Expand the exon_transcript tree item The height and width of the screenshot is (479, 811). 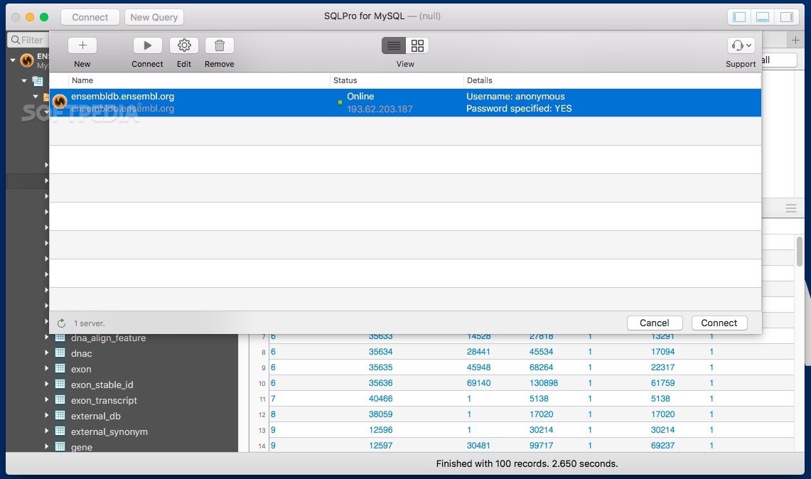point(47,400)
